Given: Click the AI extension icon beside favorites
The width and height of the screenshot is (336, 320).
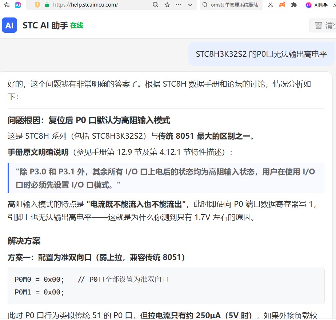Looking at the screenshot, I should (x=18, y=5).
